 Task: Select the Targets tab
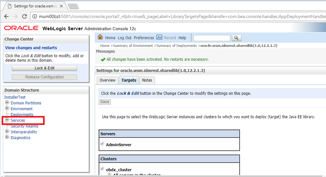[129, 80]
